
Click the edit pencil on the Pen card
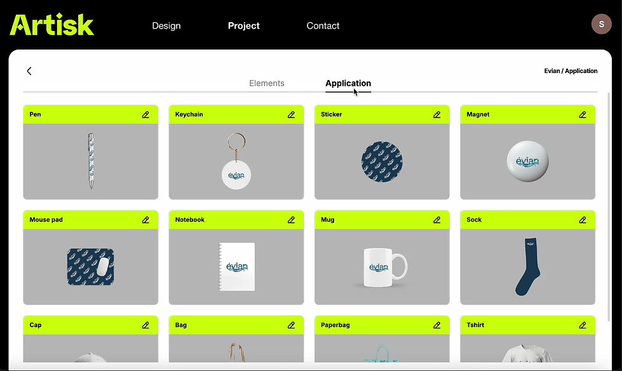coord(145,115)
